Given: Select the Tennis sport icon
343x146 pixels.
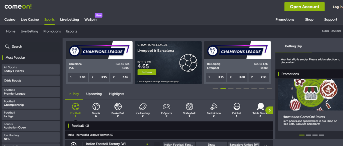Looking at the screenshot, I should pos(96,107).
